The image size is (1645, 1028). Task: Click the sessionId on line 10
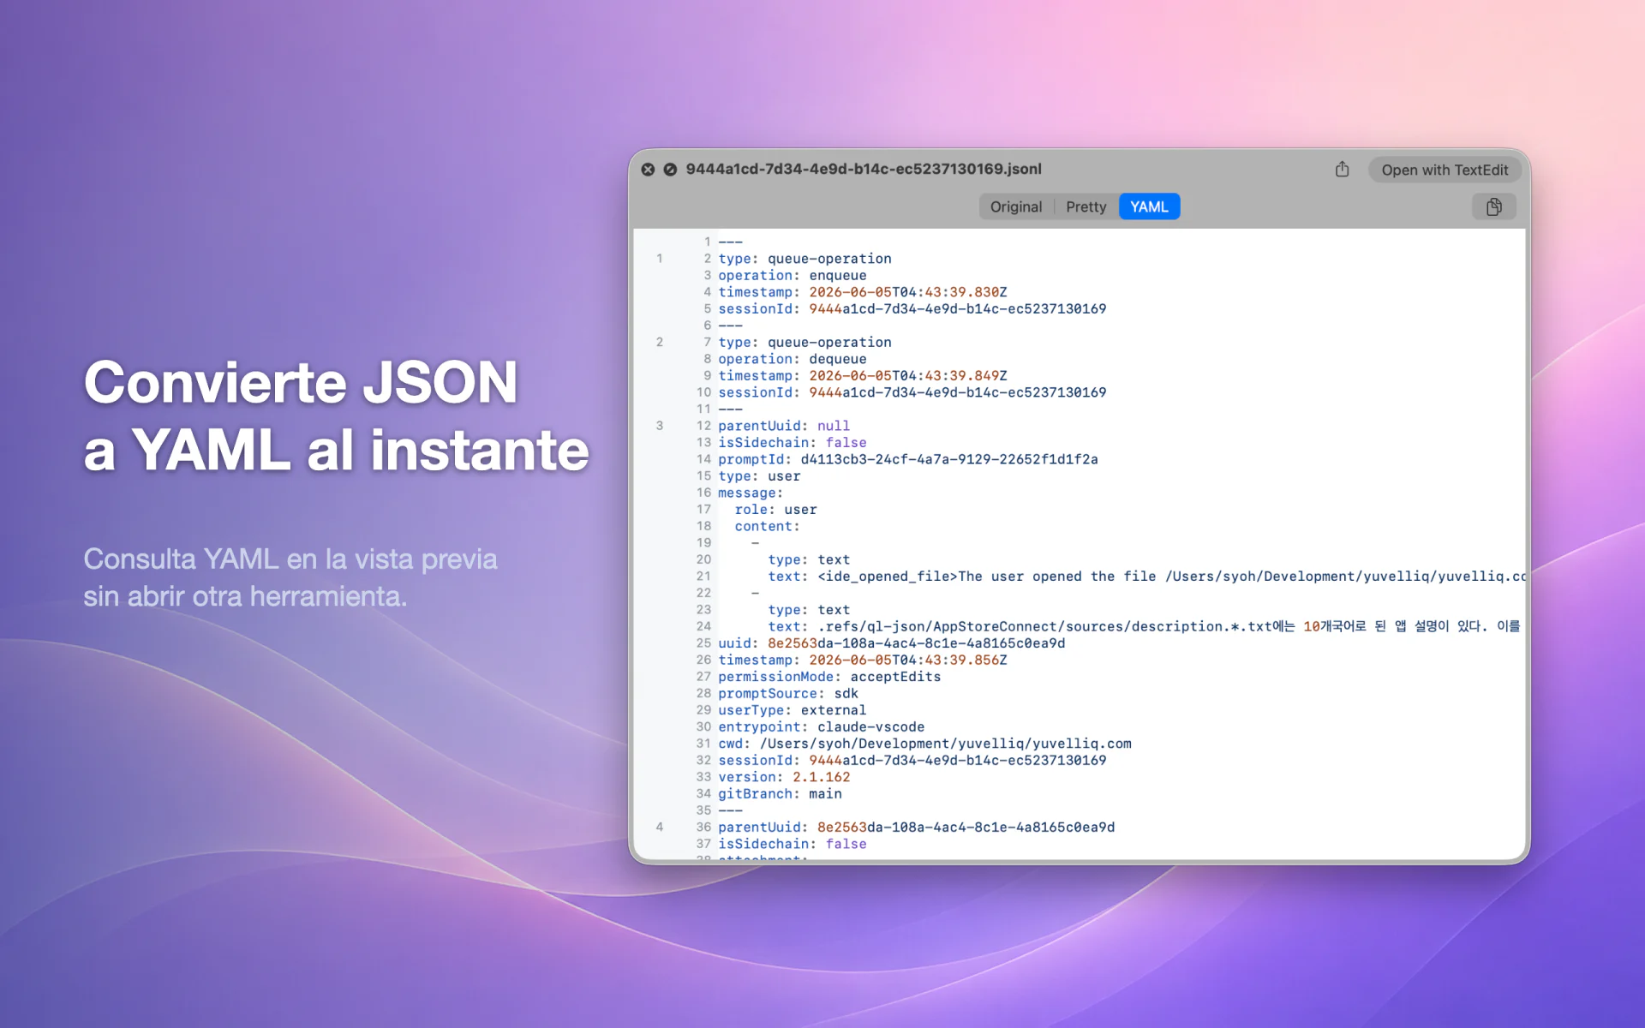pyautogui.click(x=912, y=392)
